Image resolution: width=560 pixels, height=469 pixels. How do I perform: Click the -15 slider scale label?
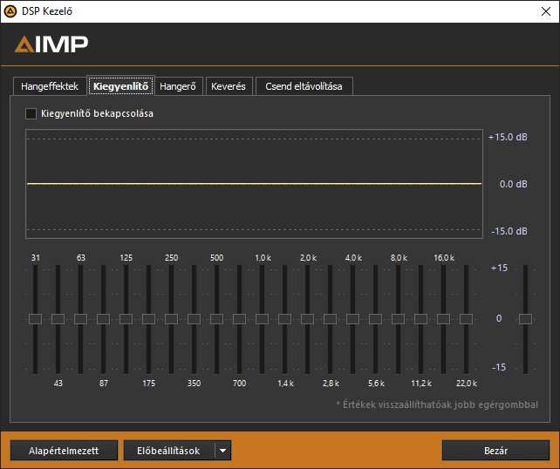click(499, 367)
